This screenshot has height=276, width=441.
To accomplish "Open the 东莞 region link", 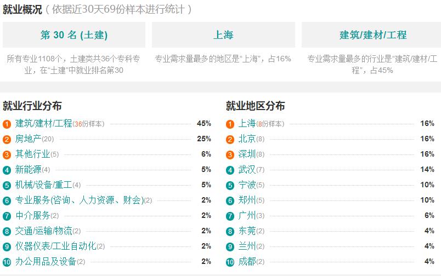I will point(247,231).
